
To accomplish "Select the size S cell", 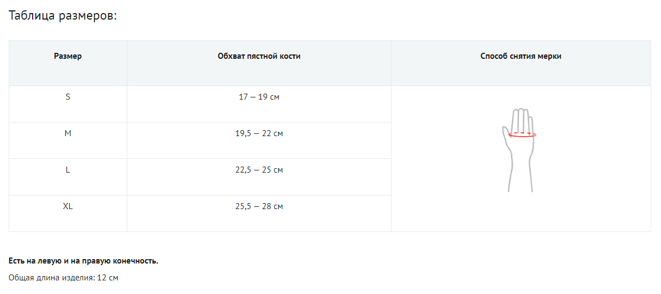I will tap(68, 97).
